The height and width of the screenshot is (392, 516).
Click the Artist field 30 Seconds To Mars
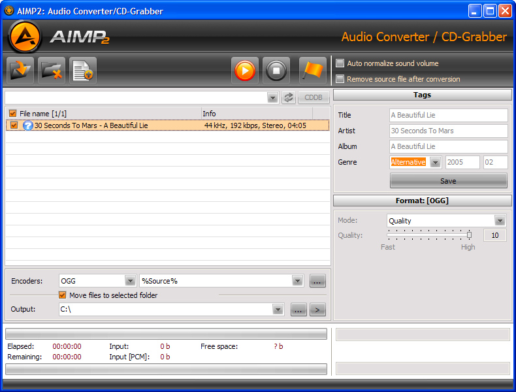coord(449,131)
